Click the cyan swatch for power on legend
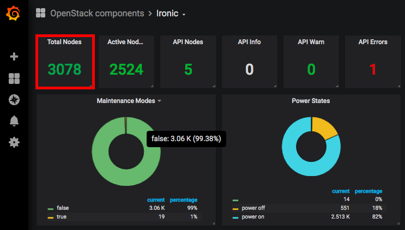Viewport: 405px width, 230px height. (x=235, y=217)
